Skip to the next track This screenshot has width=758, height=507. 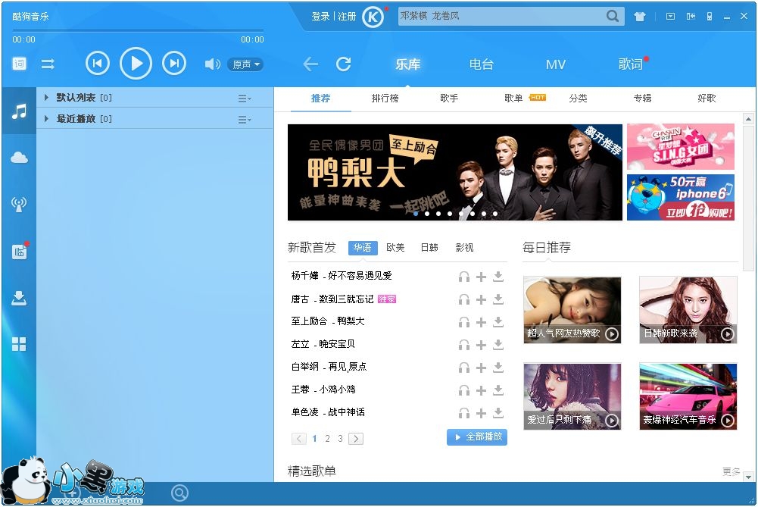[x=174, y=64]
